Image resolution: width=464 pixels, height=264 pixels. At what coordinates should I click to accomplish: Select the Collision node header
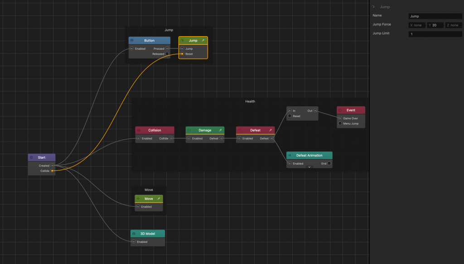(x=155, y=130)
